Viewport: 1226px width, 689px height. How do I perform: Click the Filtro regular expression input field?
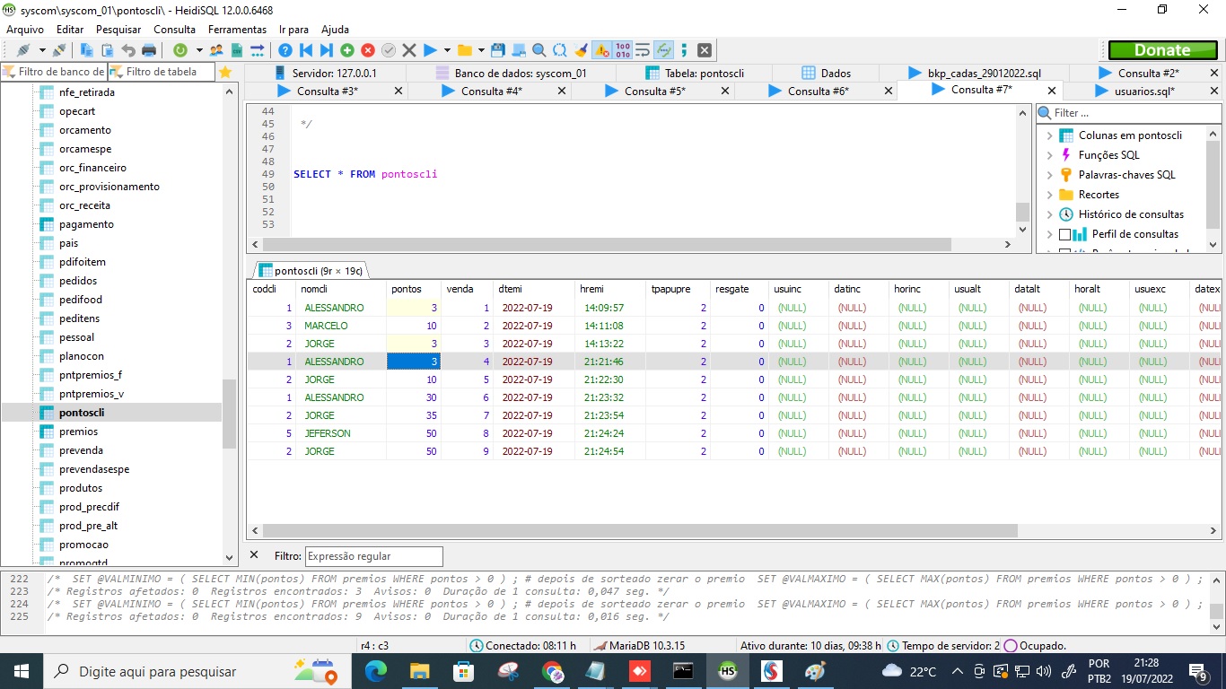tap(373, 556)
